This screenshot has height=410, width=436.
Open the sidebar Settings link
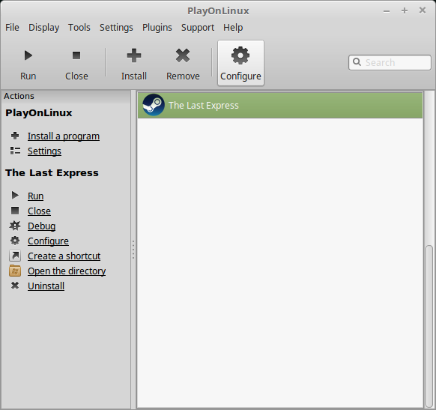pos(44,151)
